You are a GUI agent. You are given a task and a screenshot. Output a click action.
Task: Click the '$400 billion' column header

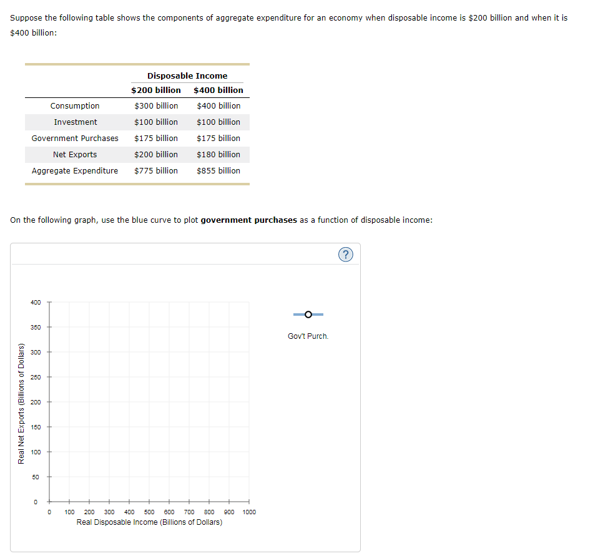pos(218,90)
